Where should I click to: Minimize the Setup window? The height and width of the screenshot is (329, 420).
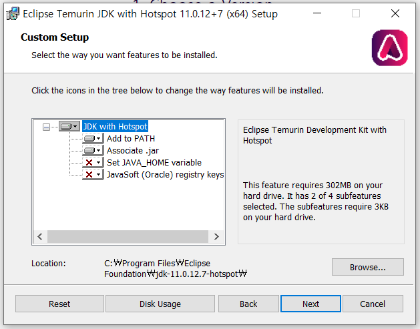317,13
